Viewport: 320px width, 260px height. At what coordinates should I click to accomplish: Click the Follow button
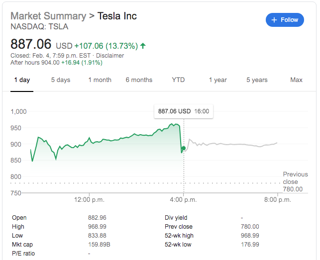coord(285,20)
